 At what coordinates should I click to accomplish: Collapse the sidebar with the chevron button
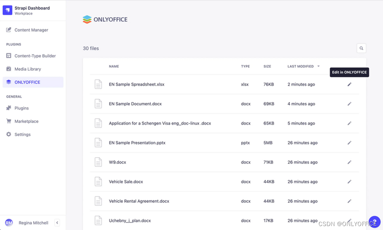tap(57, 223)
